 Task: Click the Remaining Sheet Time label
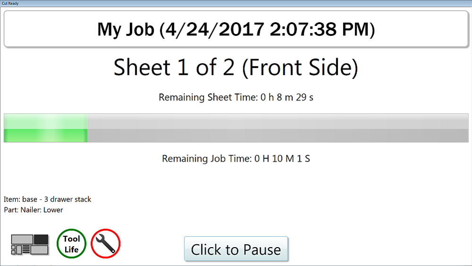point(207,98)
